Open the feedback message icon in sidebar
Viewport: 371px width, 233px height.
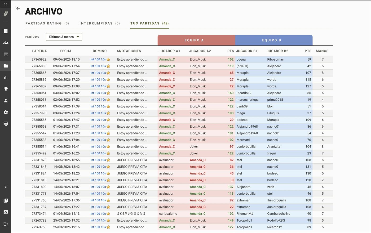6,212
